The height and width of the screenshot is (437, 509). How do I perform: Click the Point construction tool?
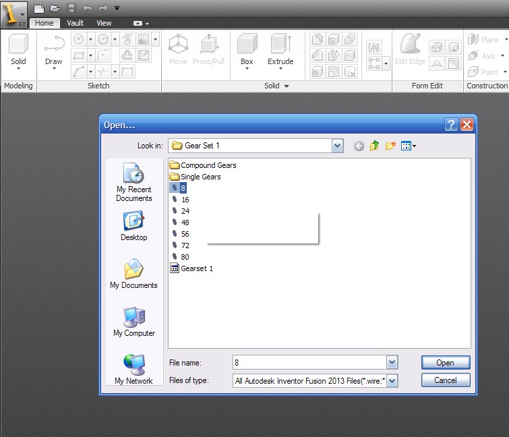pos(483,71)
